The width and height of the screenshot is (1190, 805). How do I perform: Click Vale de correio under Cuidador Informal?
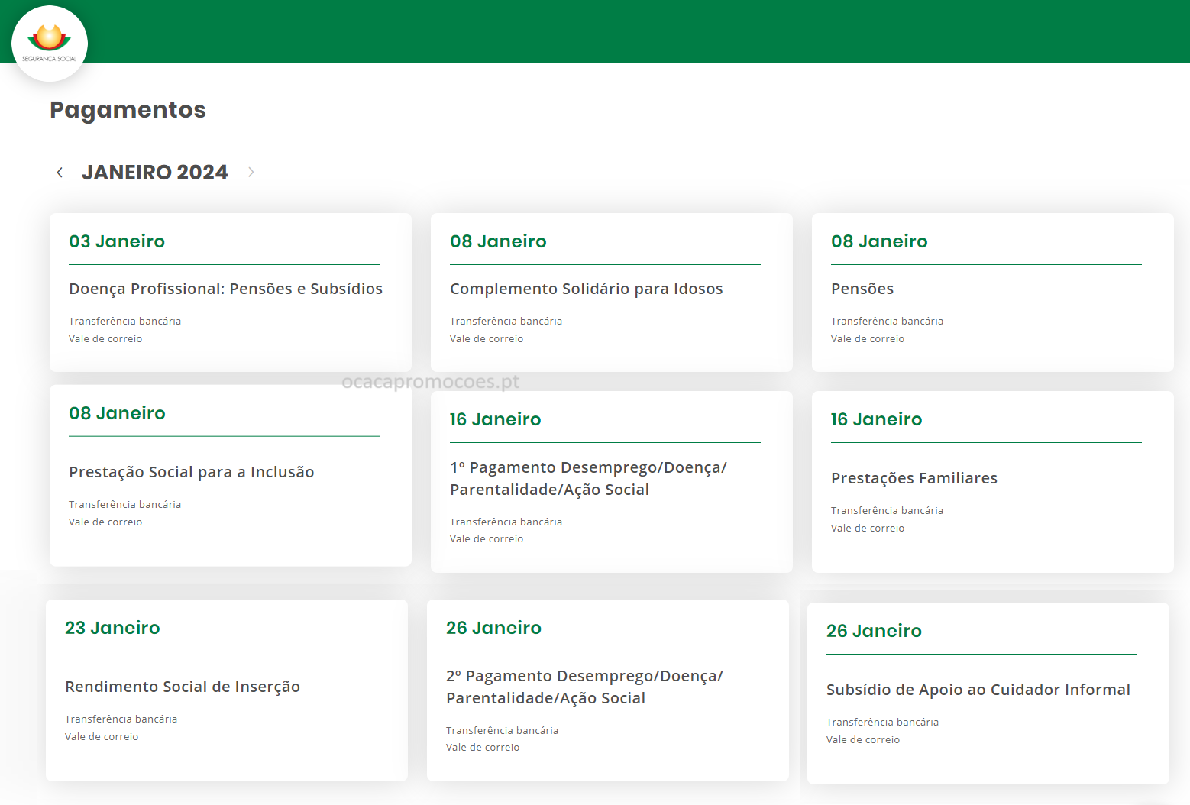coord(863,740)
